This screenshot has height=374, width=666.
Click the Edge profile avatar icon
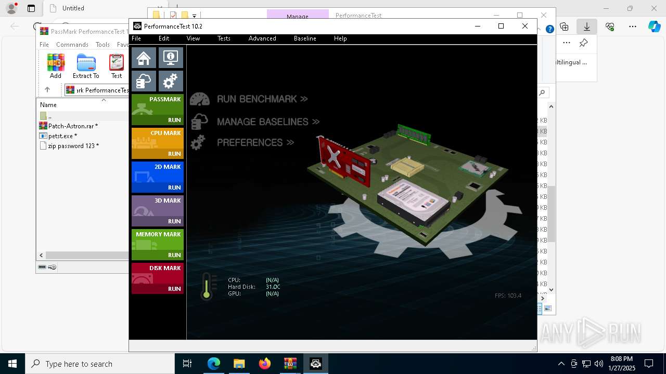[x=11, y=8]
